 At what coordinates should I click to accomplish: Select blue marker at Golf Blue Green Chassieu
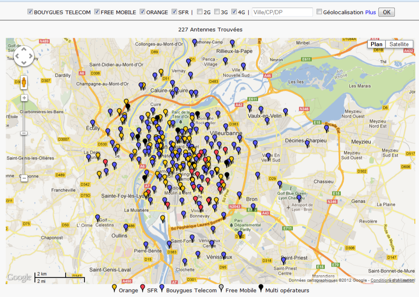pos(299,198)
